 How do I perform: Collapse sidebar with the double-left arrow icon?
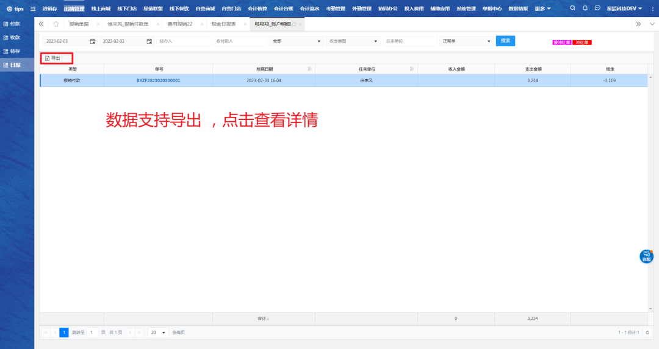41,24
